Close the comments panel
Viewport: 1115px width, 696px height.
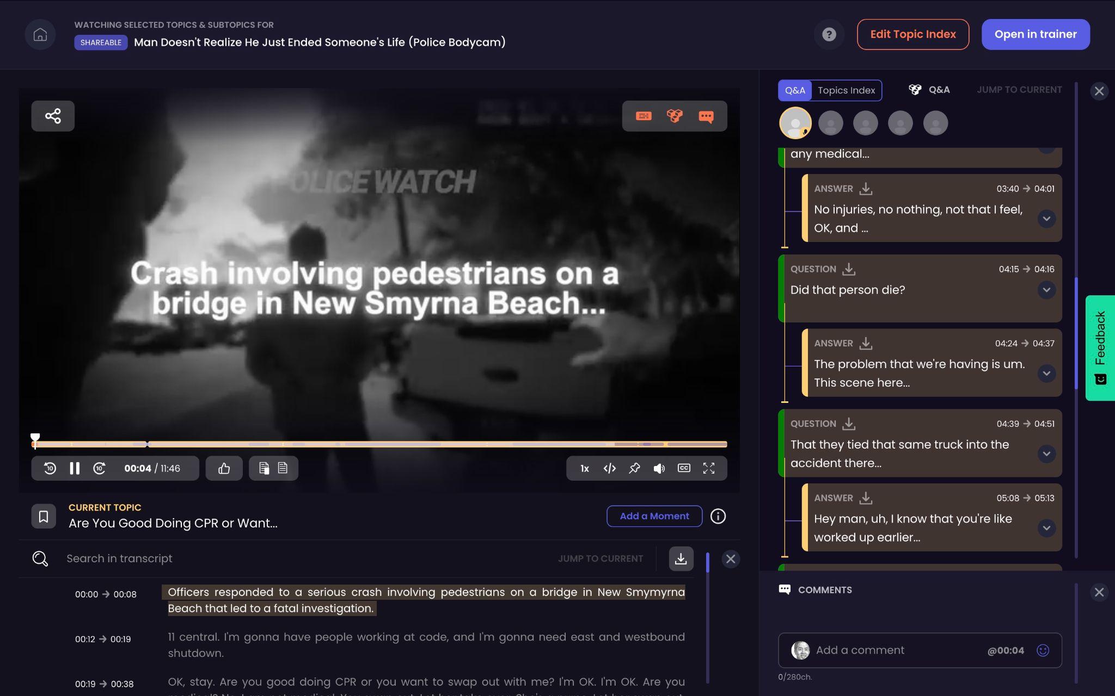tap(1099, 592)
